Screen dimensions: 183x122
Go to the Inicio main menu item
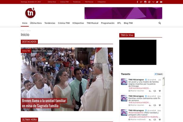click(25, 23)
